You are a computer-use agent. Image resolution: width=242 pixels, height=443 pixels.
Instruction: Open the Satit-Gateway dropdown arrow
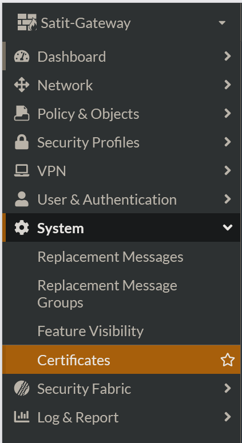click(x=222, y=23)
